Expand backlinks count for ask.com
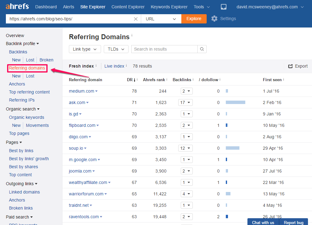 coord(185,102)
